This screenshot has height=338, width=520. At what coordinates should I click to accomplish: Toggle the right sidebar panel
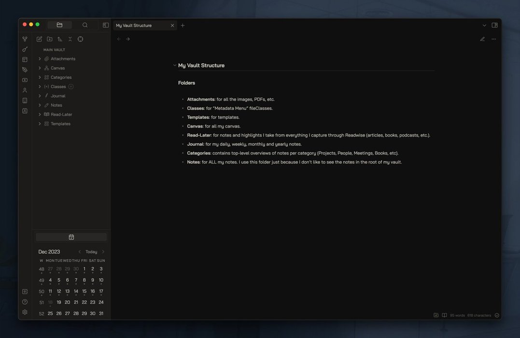[494, 25]
